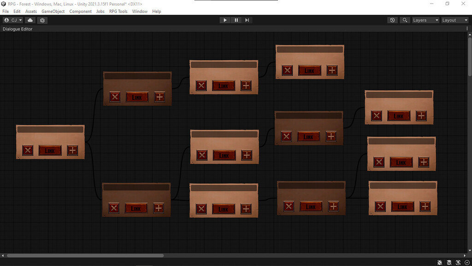Screen dimensions: 472x266
Task: Open the Dialogue Editor options kebab menu
Action: [x=467, y=28]
